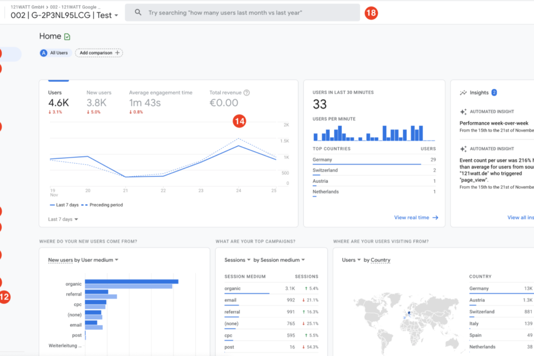Image resolution: width=534 pixels, height=356 pixels.
Task: Click the arrow icon beside View real time
Action: click(x=435, y=218)
